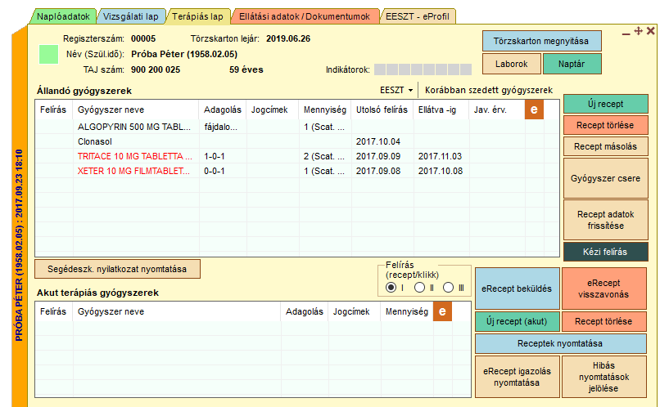Click the orange 'e' icon in Állandó gyógyszerek table

(x=534, y=110)
